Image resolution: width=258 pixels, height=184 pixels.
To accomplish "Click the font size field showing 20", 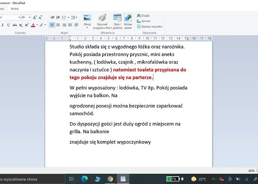I will [25, 17].
